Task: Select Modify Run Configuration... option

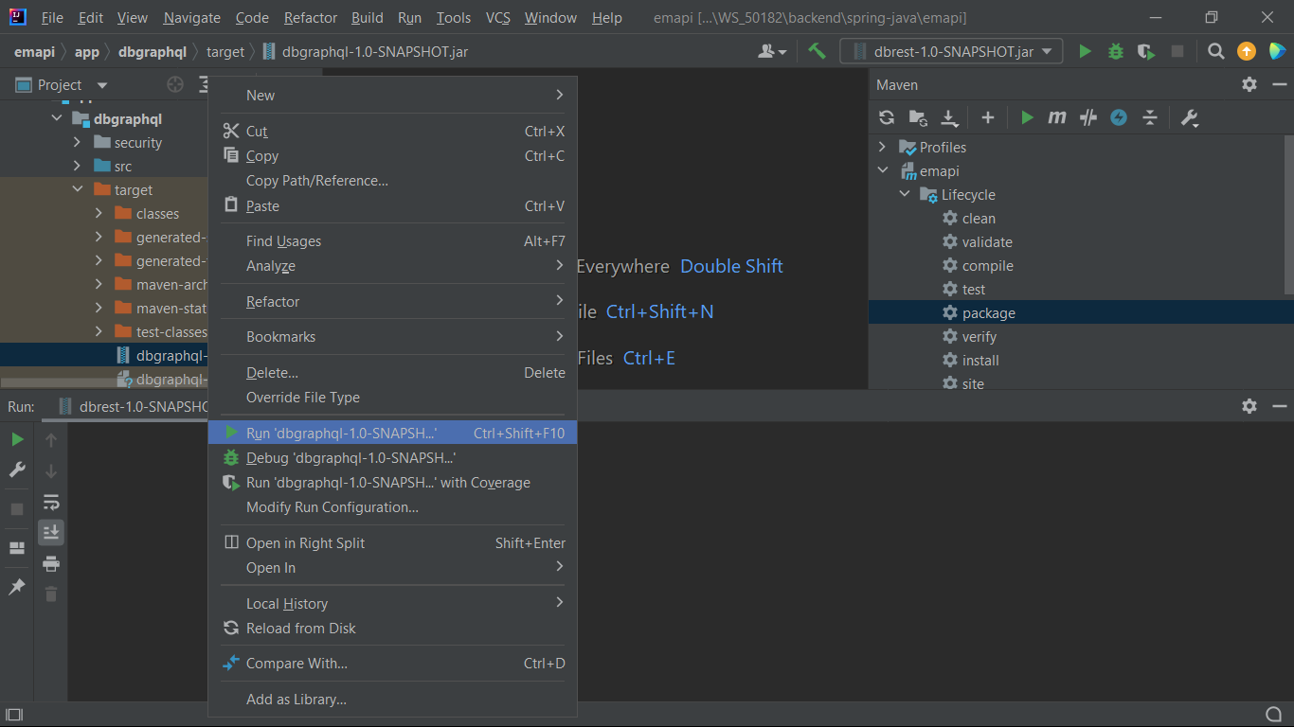Action: click(392, 507)
